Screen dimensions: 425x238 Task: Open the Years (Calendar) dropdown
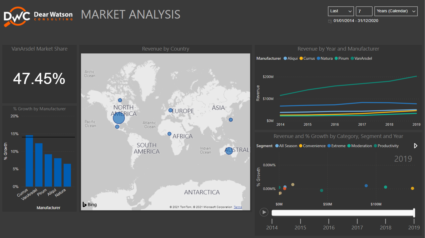(x=396, y=11)
